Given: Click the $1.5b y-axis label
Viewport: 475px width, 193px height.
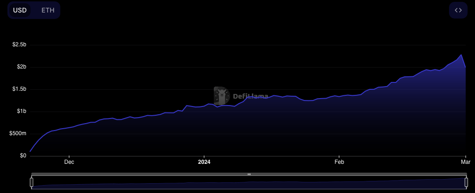Looking at the screenshot, I should (x=19, y=89).
